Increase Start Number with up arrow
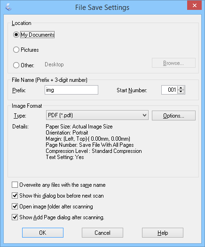The image size is (205, 247). click(181, 88)
